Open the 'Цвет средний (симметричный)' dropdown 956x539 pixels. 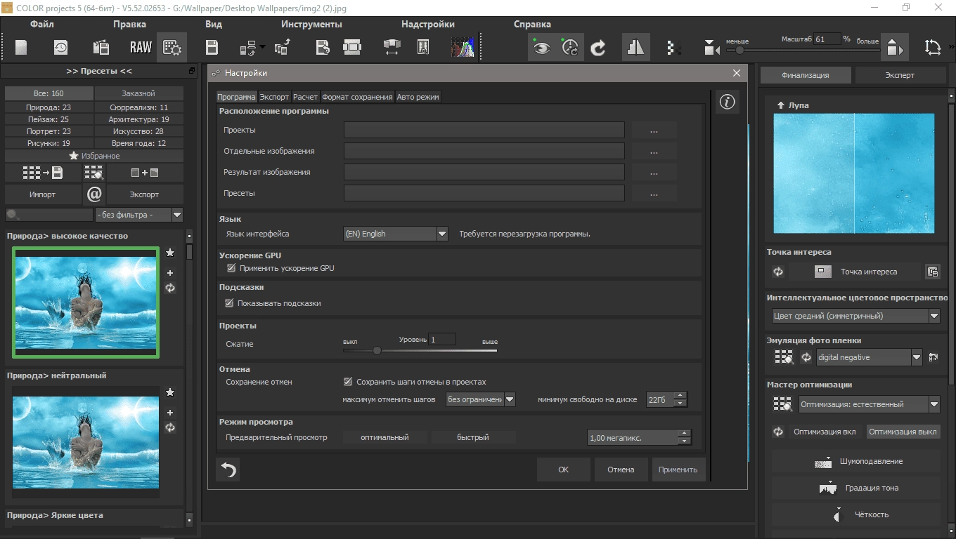(855, 316)
